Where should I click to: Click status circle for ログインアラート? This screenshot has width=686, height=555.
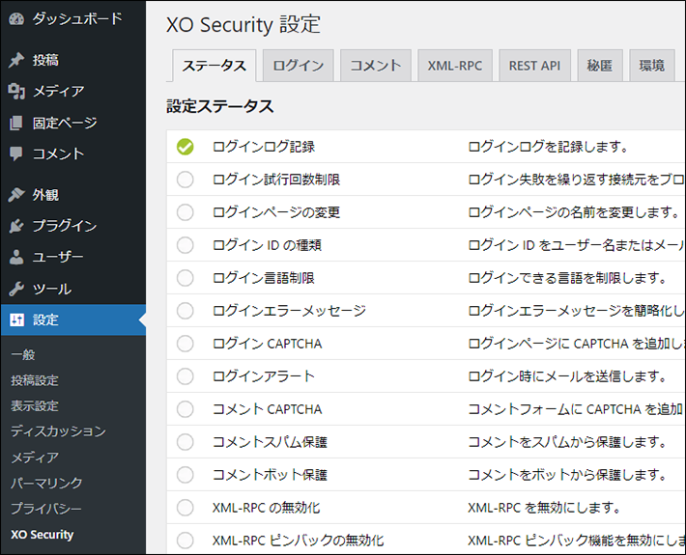(186, 376)
